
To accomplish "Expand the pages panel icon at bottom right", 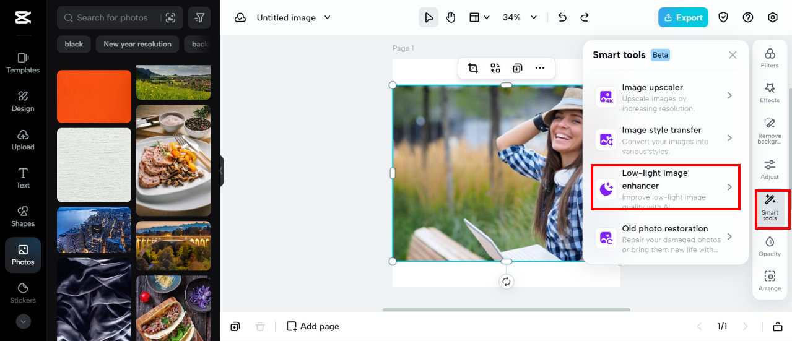I will pyautogui.click(x=778, y=326).
